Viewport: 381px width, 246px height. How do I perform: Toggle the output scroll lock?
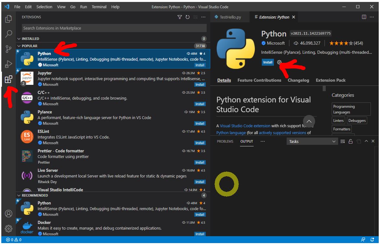pos(350,141)
